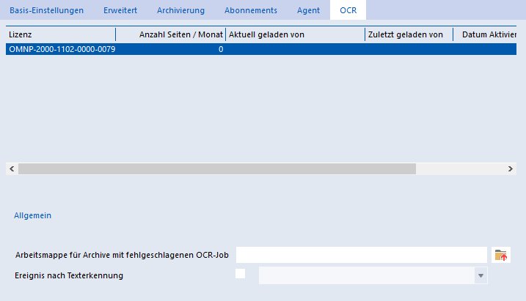
Task: Focus the Arbeitsmappe OCR-Job input field
Action: tap(362, 255)
